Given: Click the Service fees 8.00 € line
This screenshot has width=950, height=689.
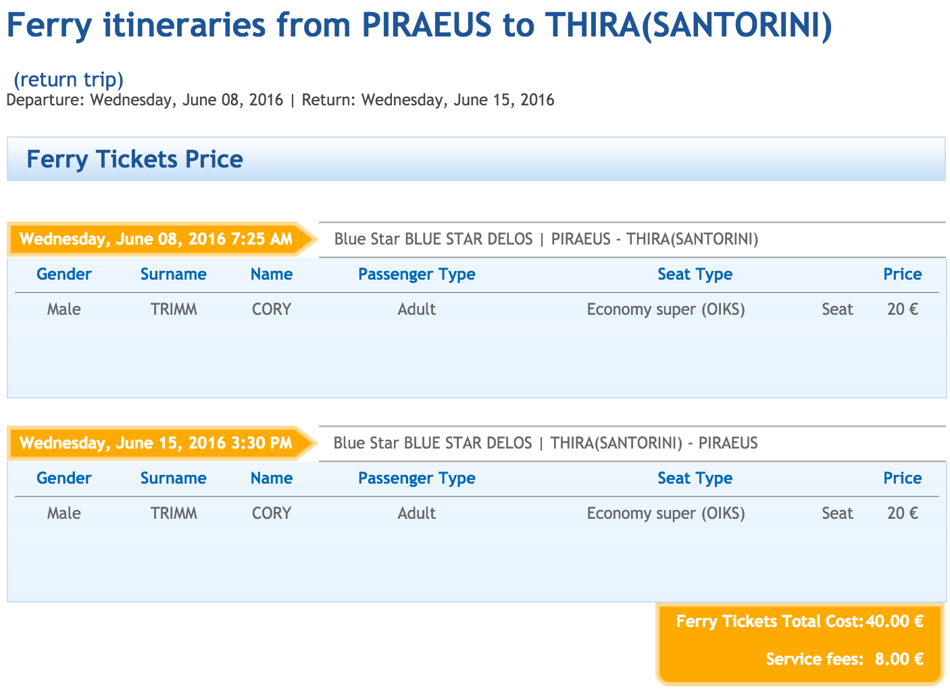Looking at the screenshot, I should [845, 659].
